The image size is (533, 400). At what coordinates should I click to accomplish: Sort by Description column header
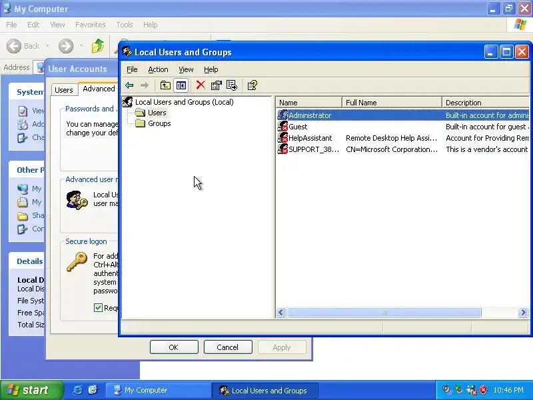[486, 103]
